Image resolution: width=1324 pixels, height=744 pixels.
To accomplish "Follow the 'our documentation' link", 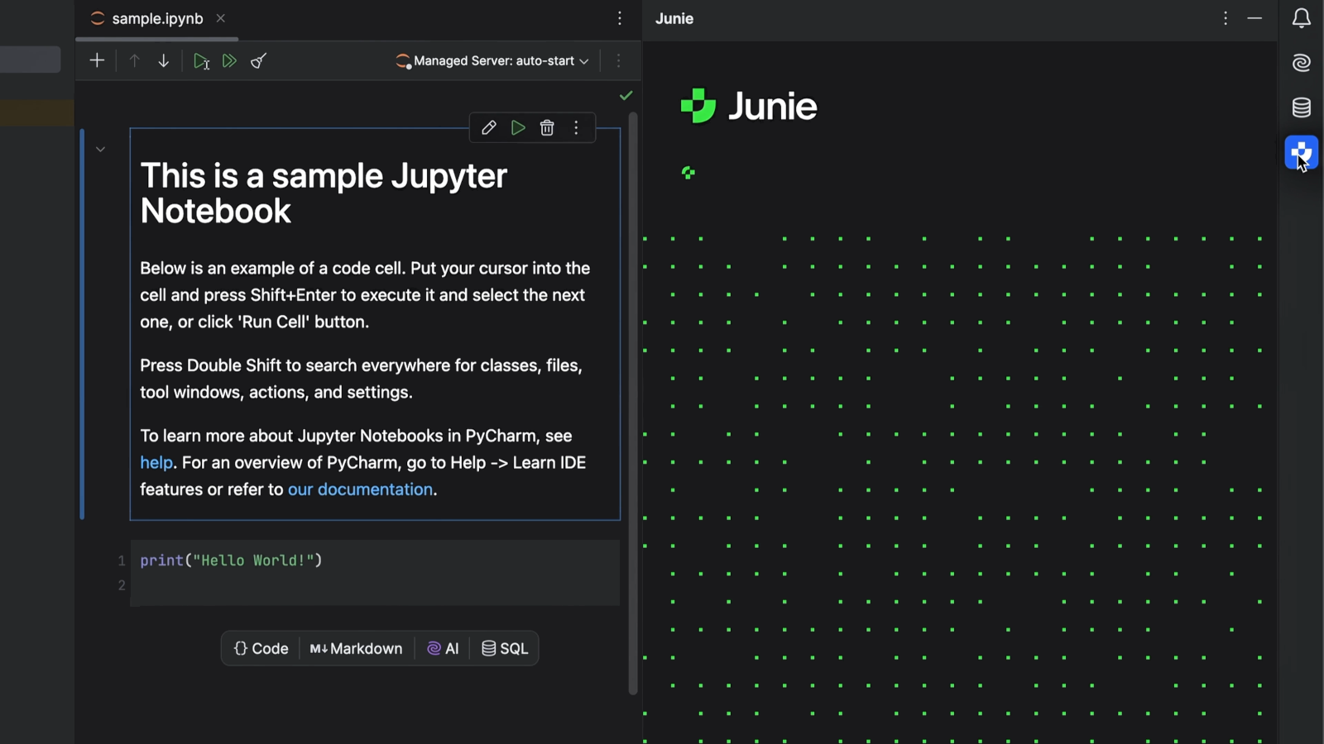I will (360, 489).
